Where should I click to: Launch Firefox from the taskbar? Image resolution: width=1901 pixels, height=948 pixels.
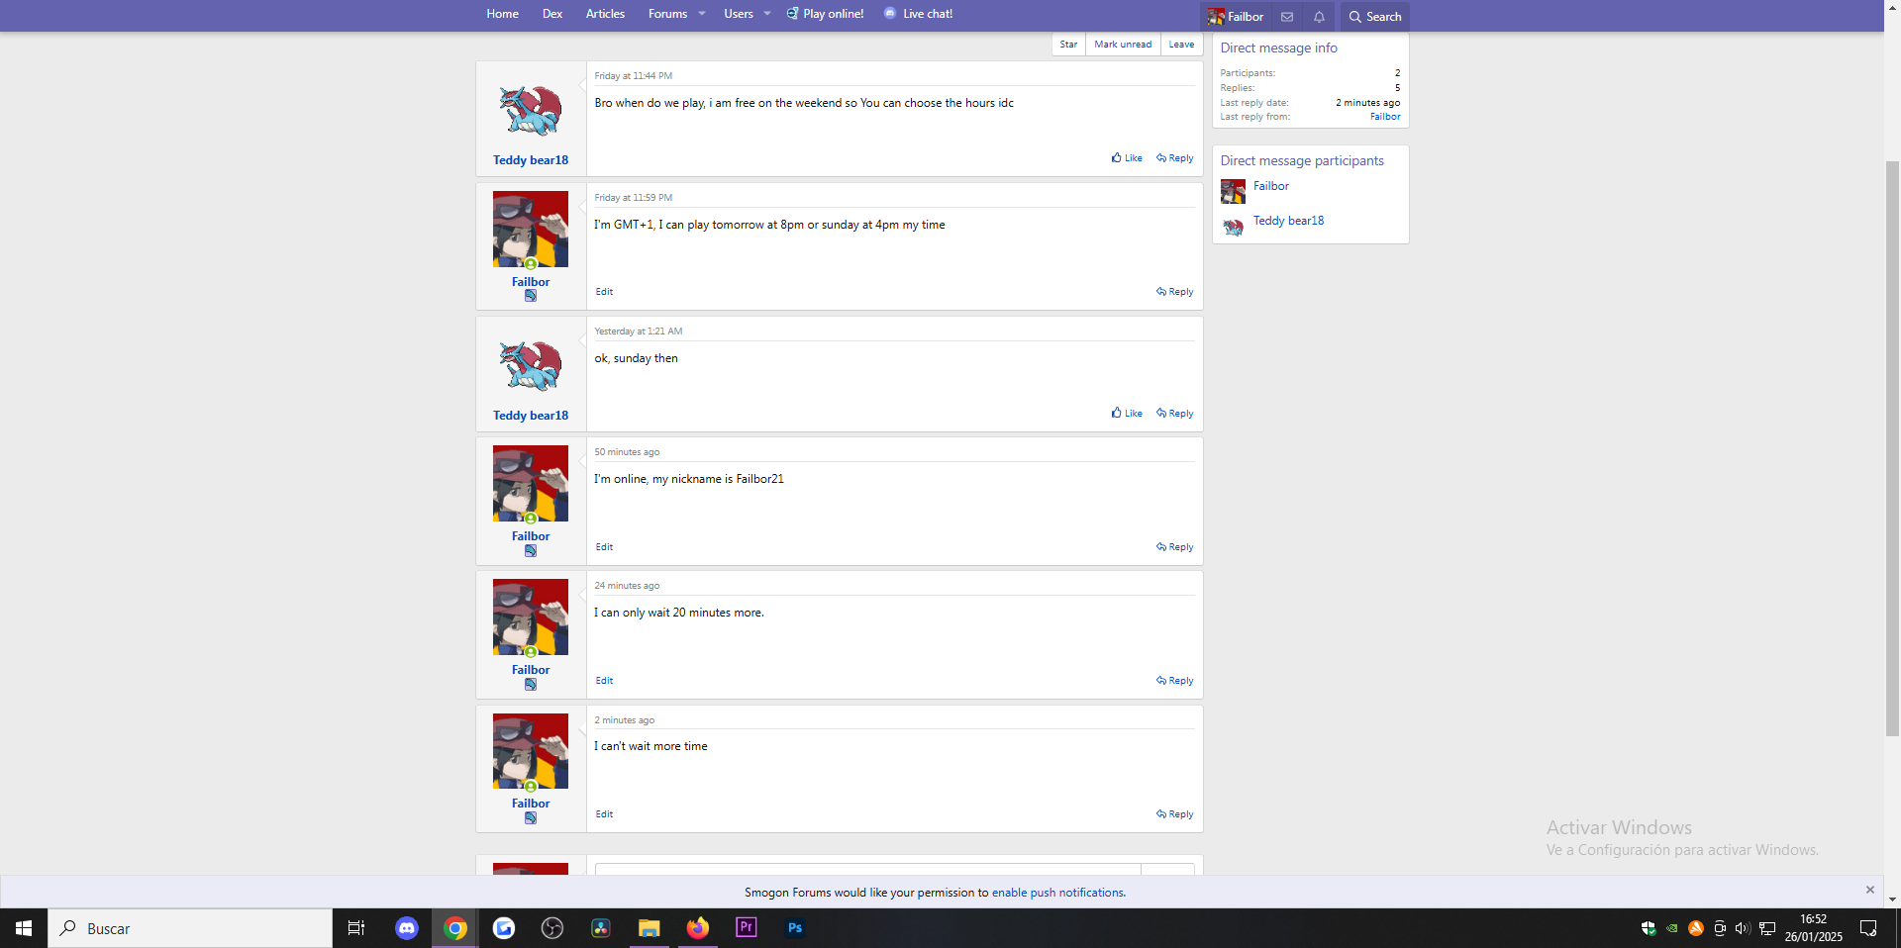click(x=698, y=928)
